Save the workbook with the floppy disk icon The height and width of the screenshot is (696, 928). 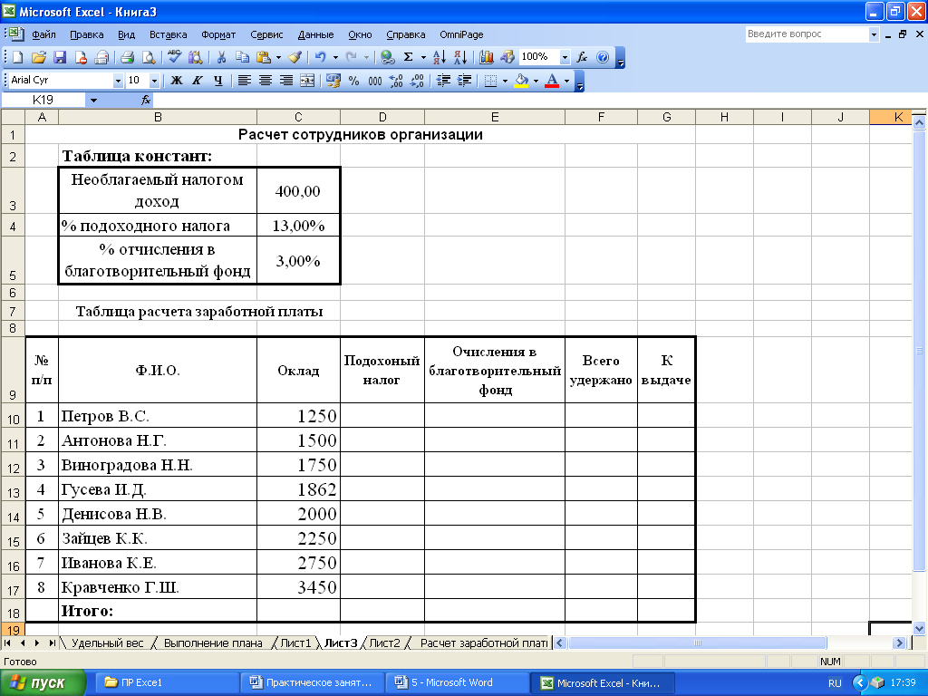60,57
